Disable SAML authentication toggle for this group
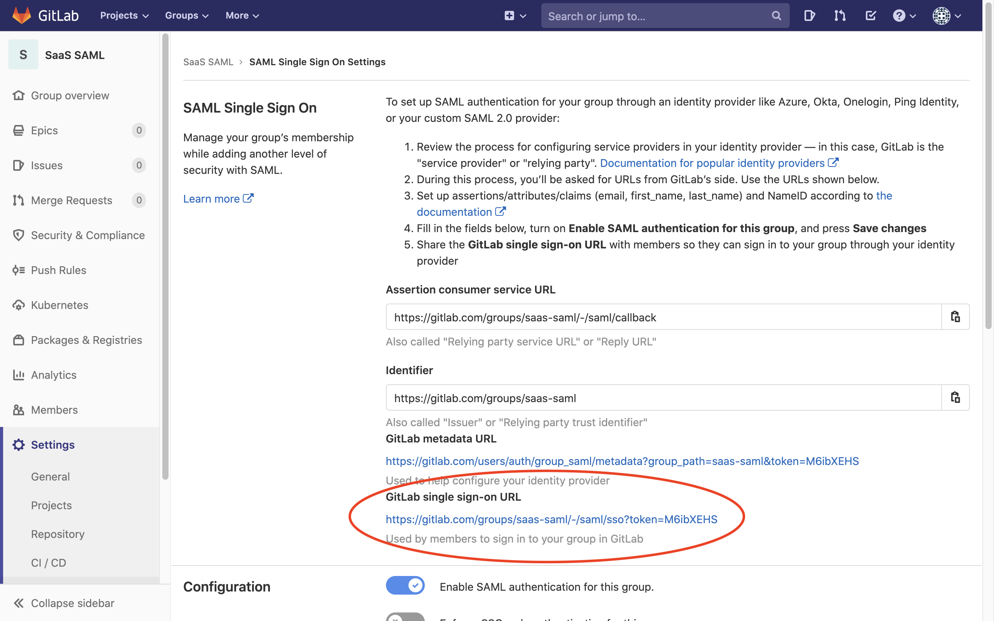 point(405,585)
